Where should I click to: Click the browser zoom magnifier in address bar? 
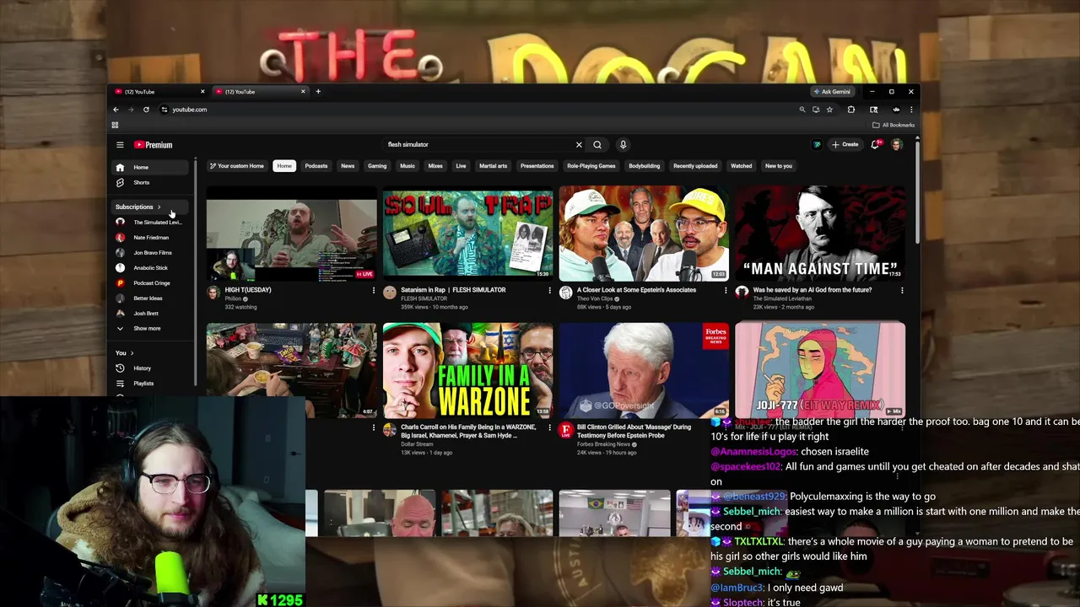[x=802, y=110]
